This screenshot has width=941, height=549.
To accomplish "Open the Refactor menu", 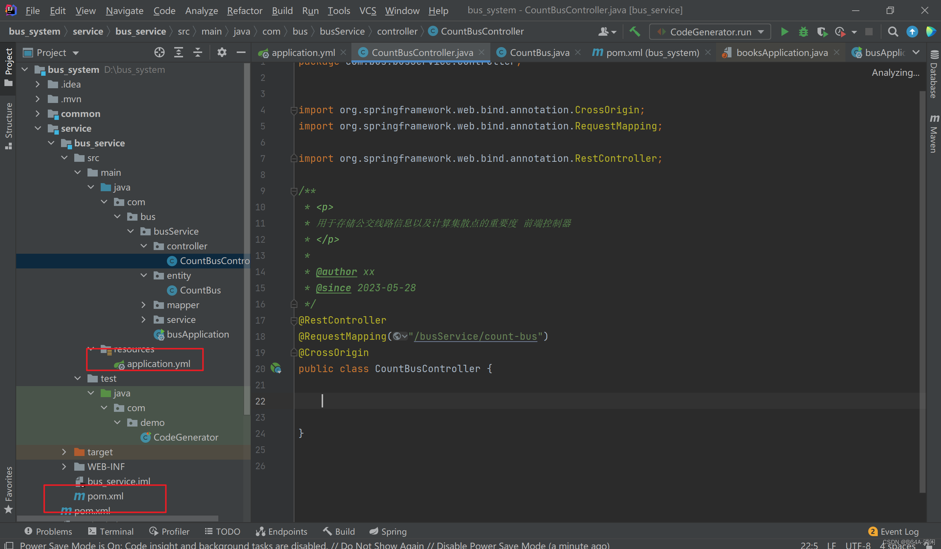I will click(x=244, y=10).
